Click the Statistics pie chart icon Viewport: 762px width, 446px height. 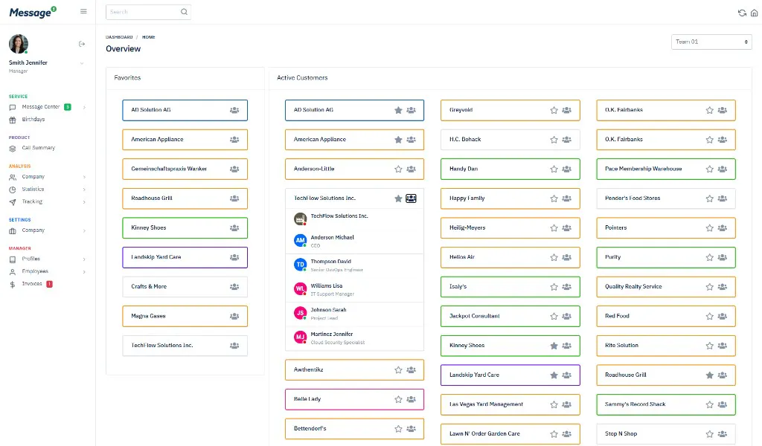13,190
